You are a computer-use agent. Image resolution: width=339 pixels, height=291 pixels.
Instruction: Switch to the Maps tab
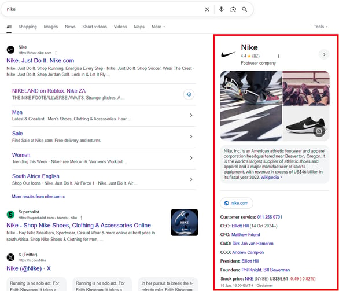pyautogui.click(x=139, y=27)
